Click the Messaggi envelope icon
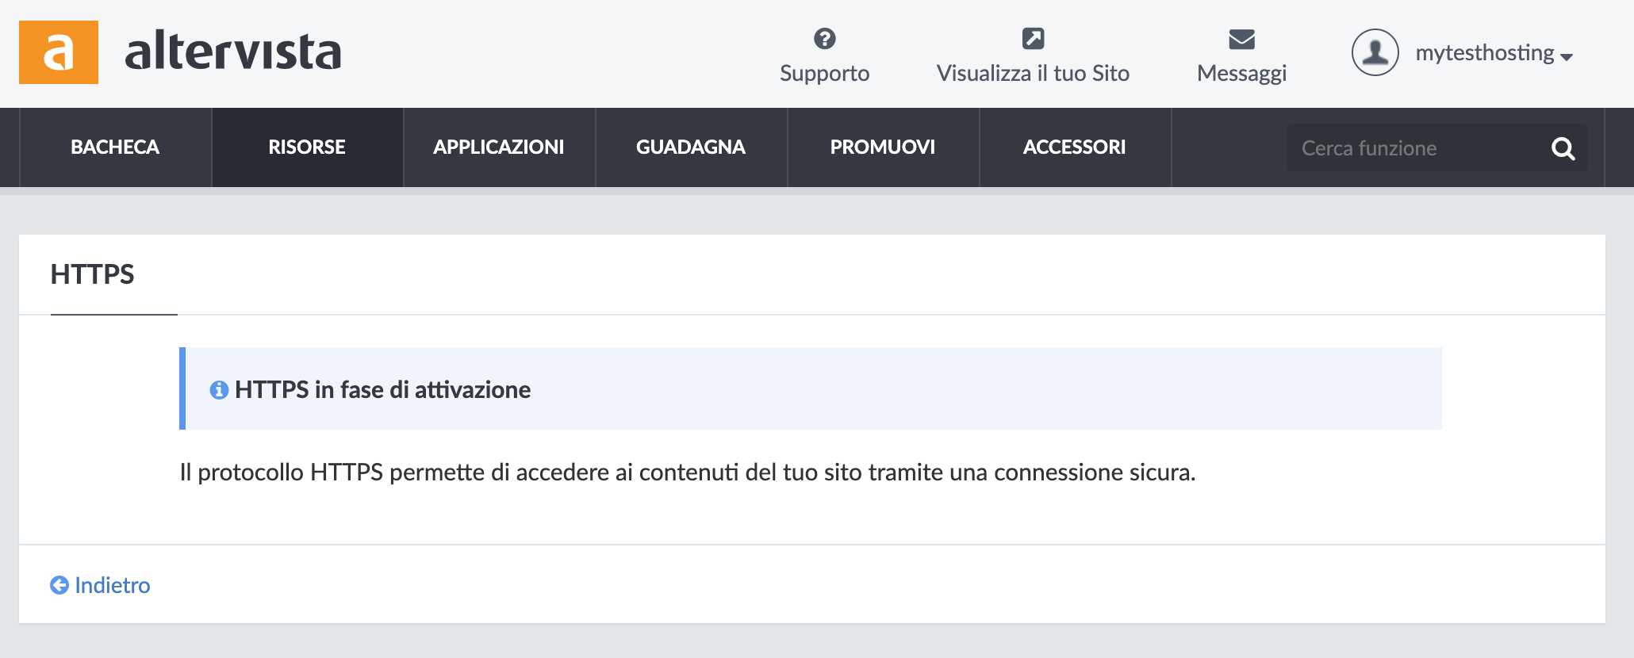Screen dimensions: 1634x658 coord(1241,39)
